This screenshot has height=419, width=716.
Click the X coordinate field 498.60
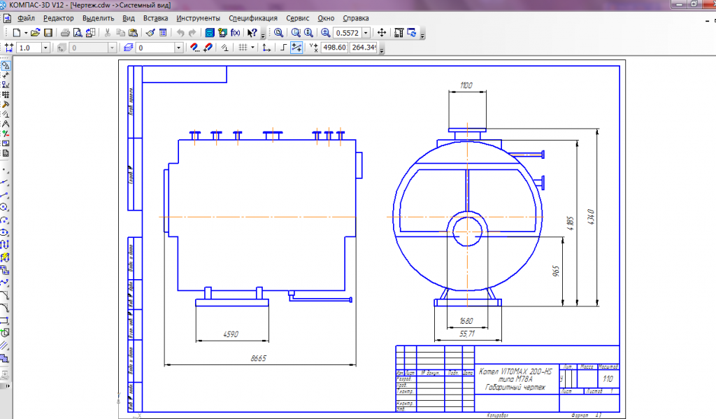(335, 48)
